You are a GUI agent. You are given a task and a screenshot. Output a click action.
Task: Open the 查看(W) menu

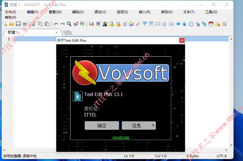point(55,12)
